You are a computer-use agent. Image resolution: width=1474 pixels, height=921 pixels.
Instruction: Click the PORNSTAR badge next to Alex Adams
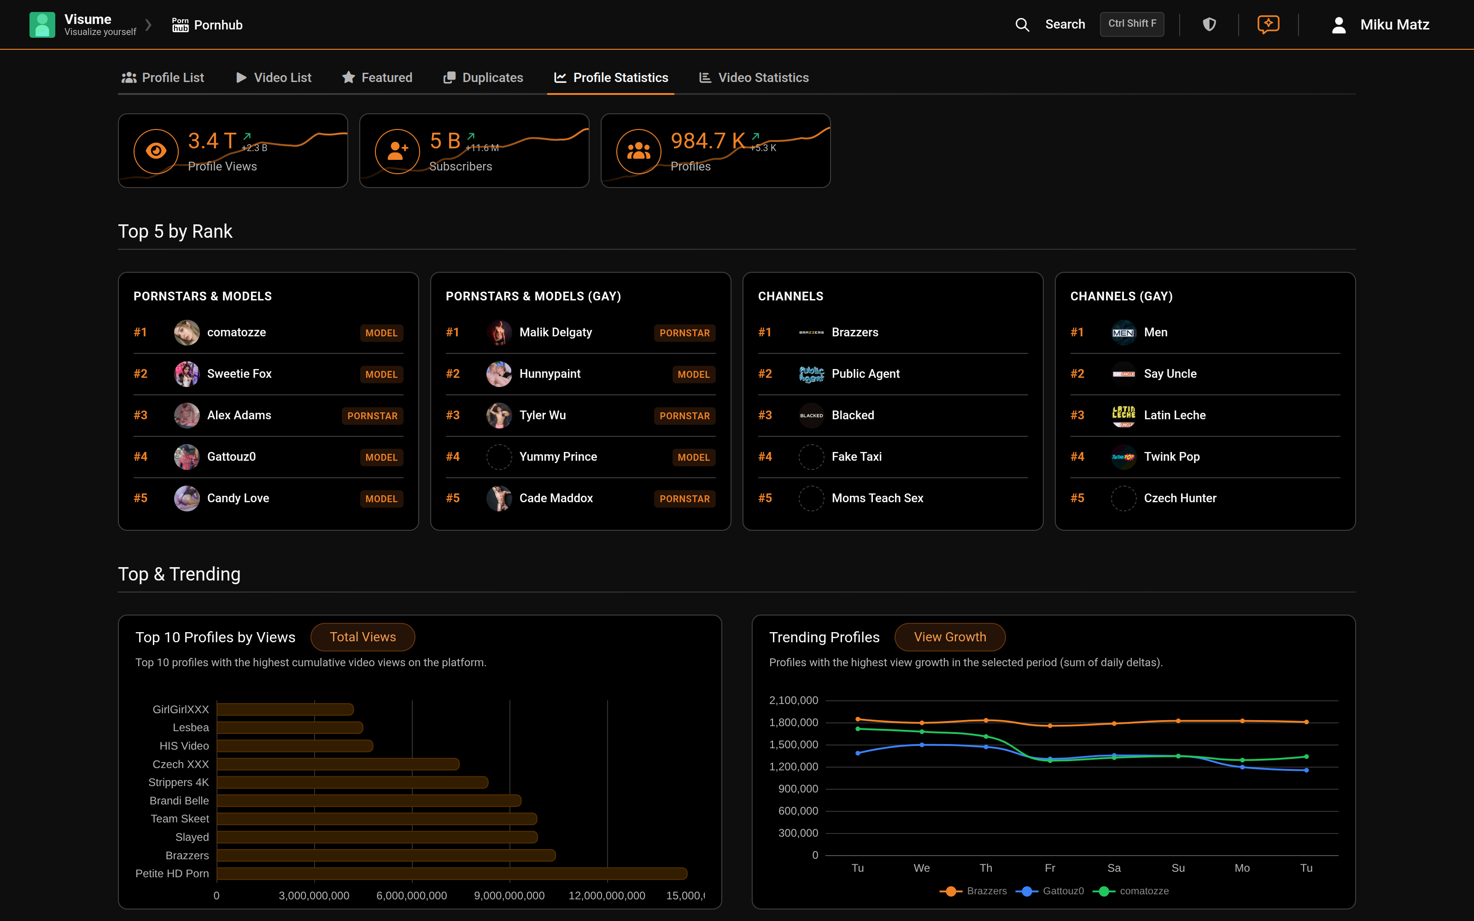372,416
